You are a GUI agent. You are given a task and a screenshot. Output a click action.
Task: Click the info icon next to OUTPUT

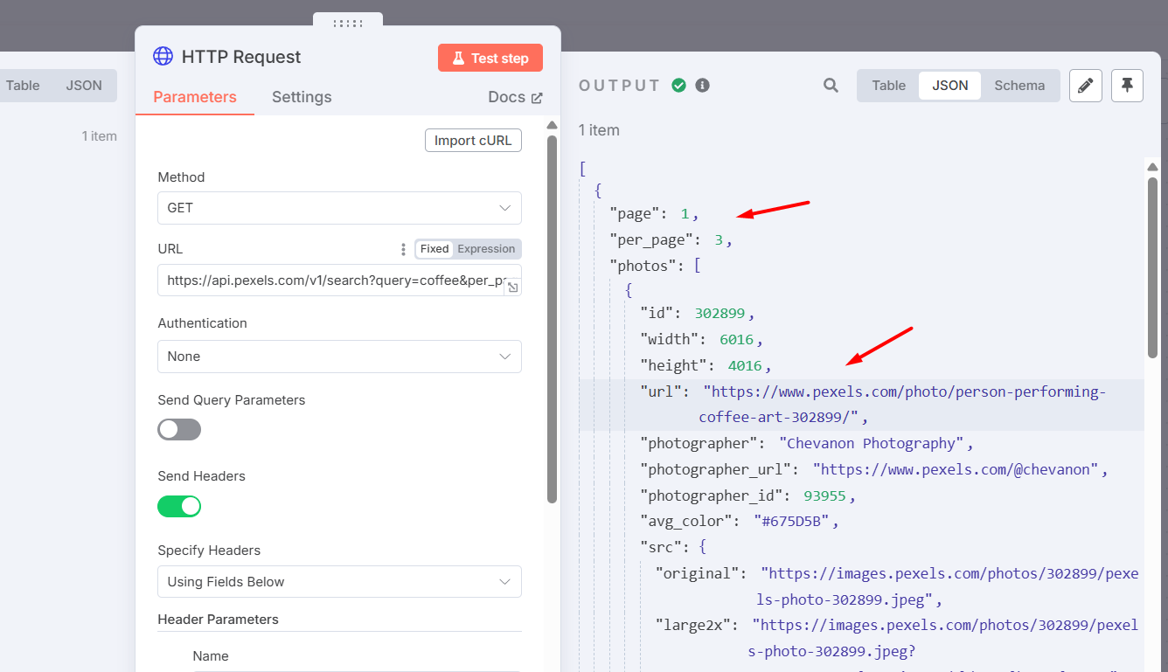coord(702,85)
